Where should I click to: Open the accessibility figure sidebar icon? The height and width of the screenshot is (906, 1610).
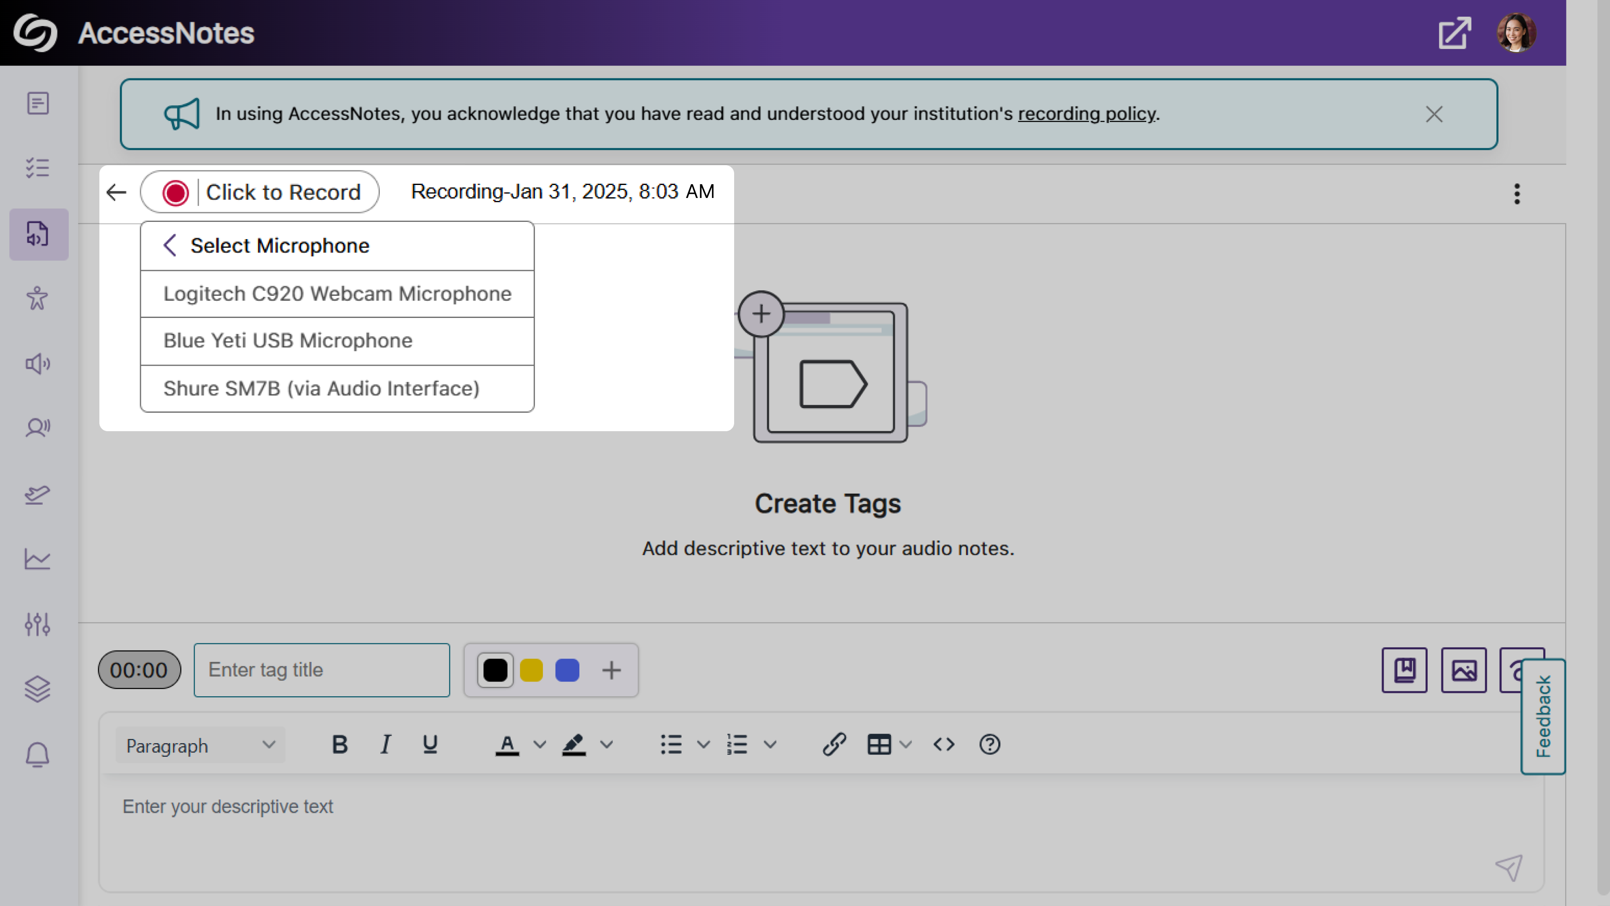(x=37, y=299)
